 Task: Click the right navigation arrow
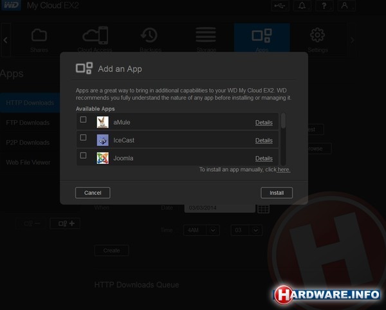(x=353, y=40)
